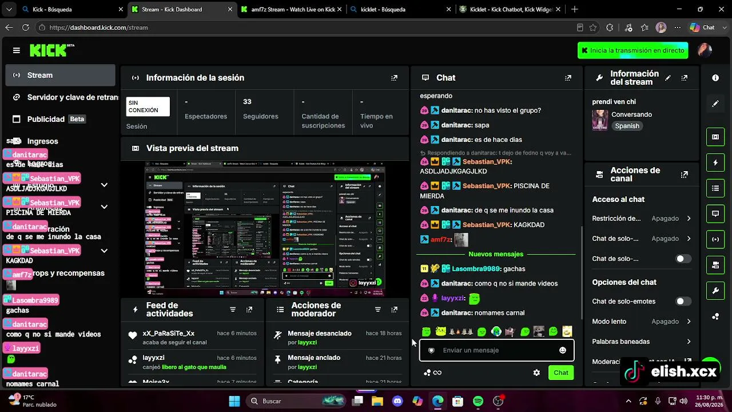Image resolution: width=732 pixels, height=412 pixels.
Task: Pop out the Acciones de moderador panel
Action: [394, 310]
